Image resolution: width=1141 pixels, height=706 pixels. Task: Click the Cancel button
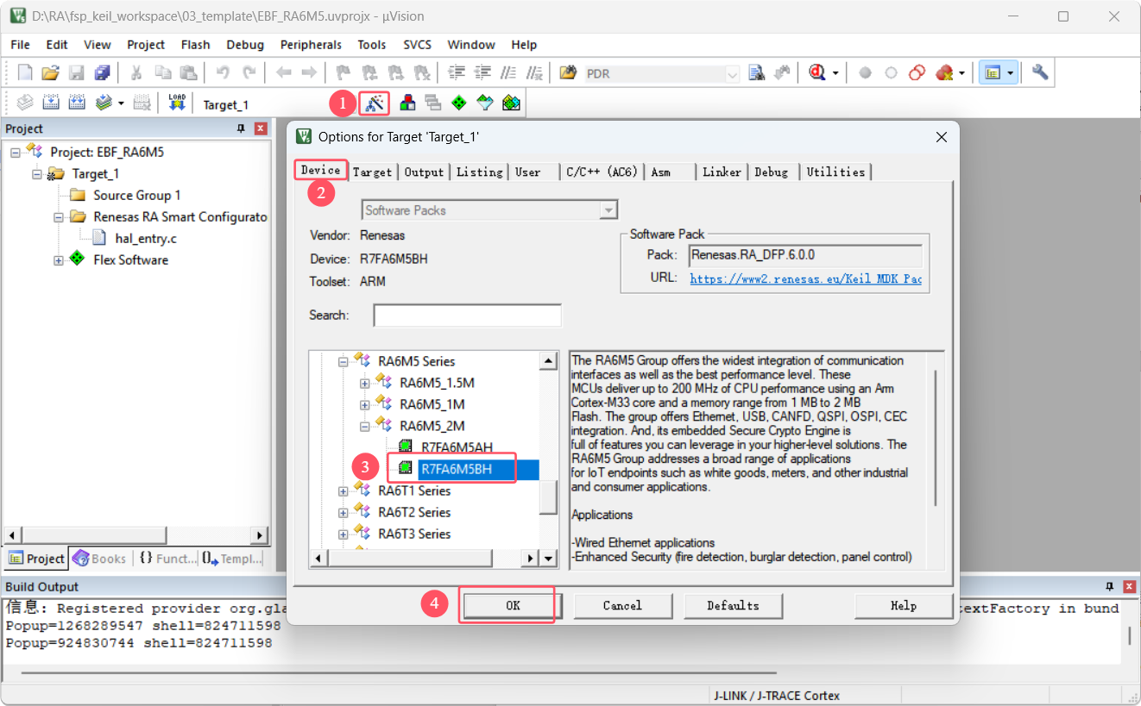tap(622, 605)
